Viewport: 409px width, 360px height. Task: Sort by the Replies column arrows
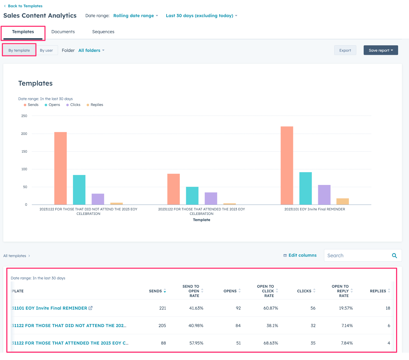pos(389,291)
